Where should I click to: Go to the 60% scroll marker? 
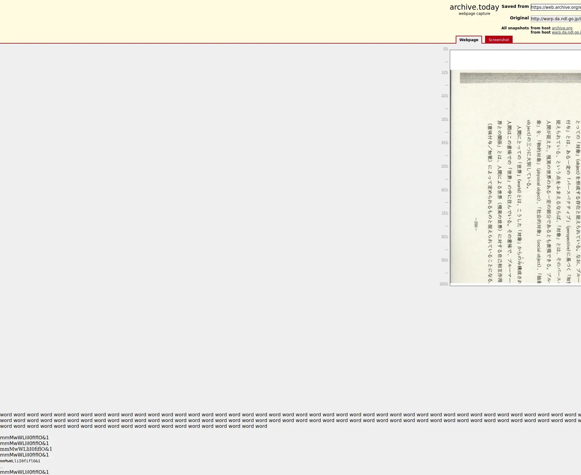pyautogui.click(x=445, y=190)
